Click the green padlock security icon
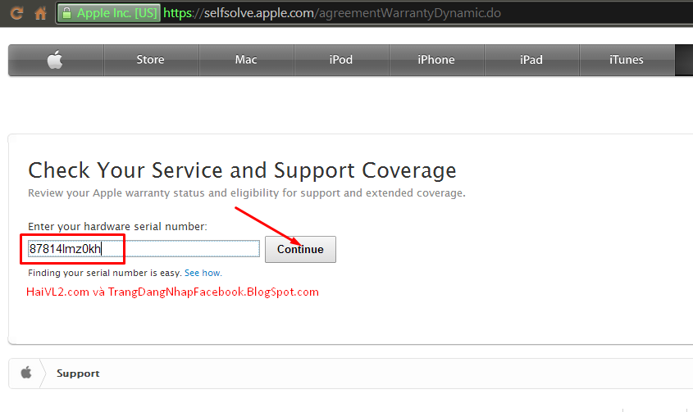This screenshot has width=693, height=412. (x=66, y=13)
